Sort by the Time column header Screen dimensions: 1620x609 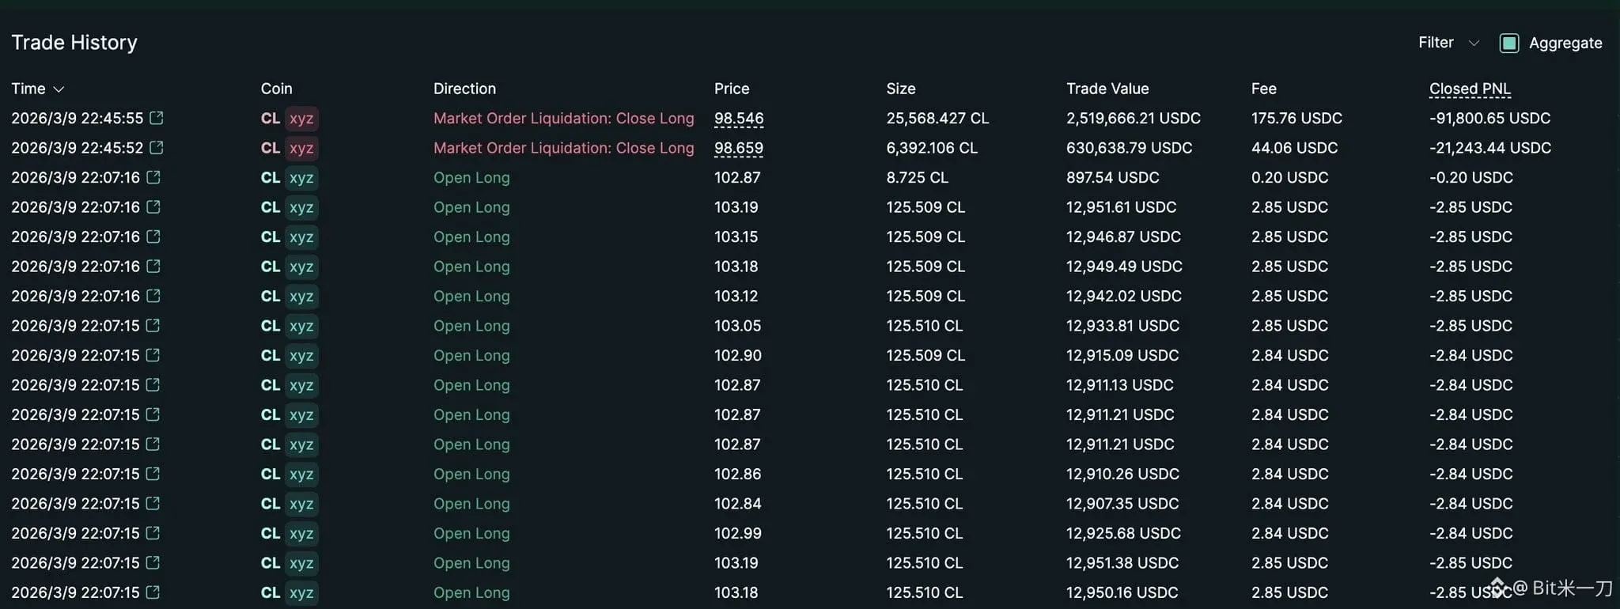37,89
